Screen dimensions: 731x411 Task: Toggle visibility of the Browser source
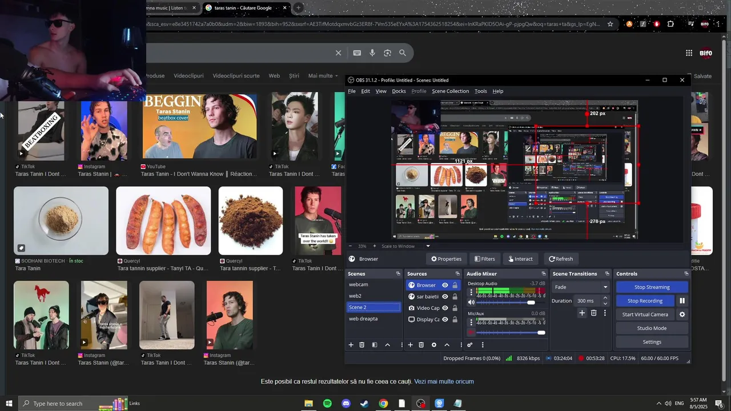[x=445, y=285]
